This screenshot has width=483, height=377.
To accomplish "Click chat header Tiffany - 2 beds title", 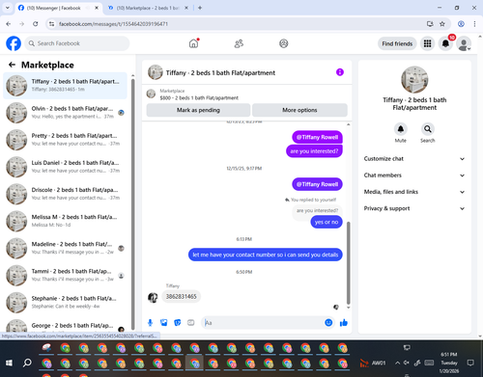I will click(220, 72).
